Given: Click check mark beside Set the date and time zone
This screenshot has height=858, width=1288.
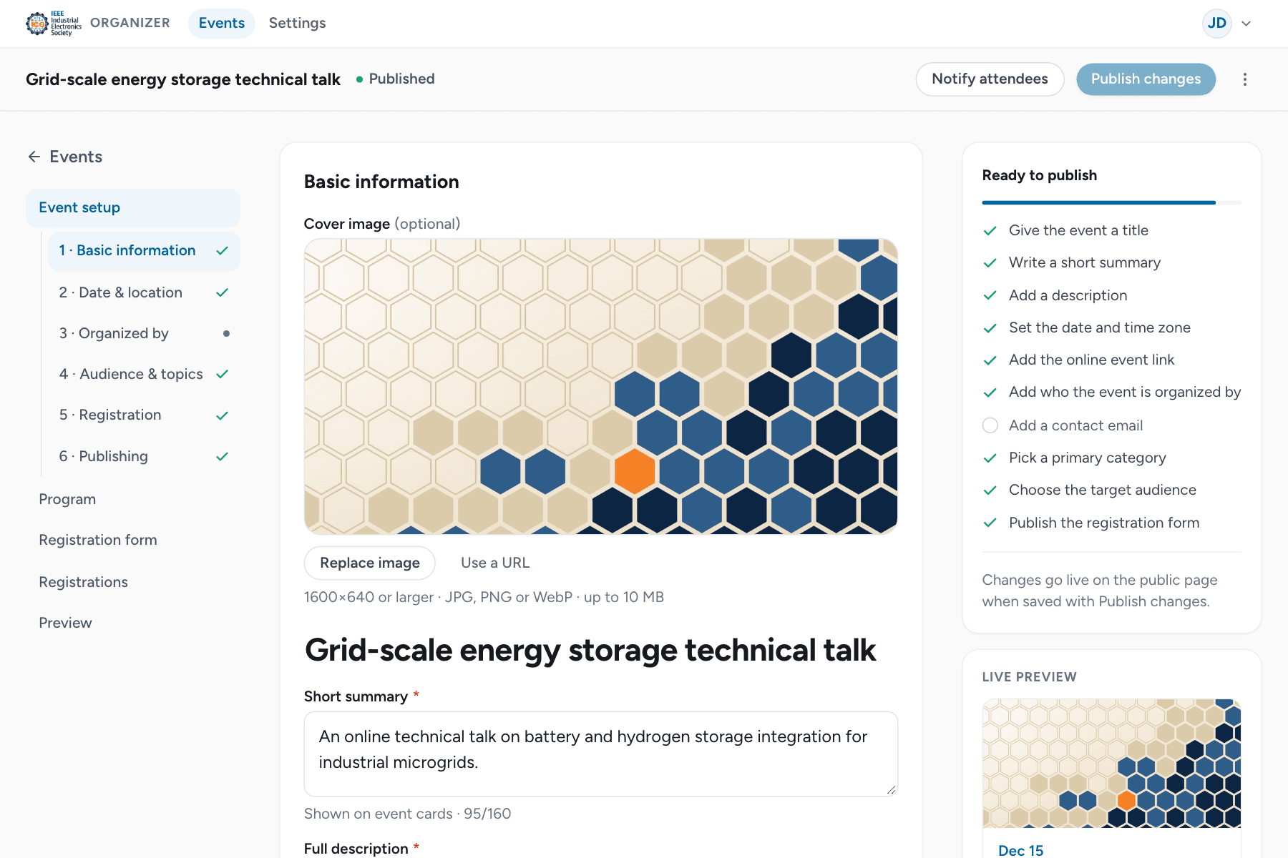Looking at the screenshot, I should point(990,328).
